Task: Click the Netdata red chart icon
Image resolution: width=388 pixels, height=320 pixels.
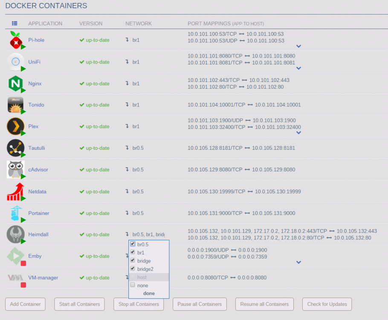Action: pyautogui.click(x=16, y=192)
